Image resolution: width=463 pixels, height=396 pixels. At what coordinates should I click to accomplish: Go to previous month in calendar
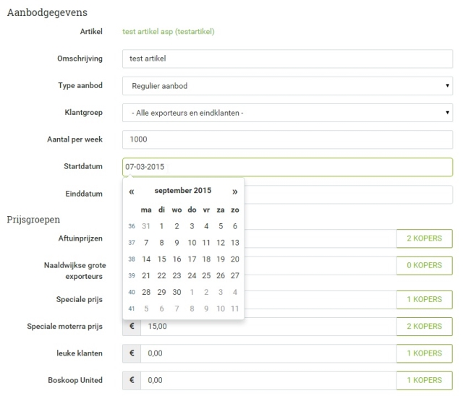[132, 191]
